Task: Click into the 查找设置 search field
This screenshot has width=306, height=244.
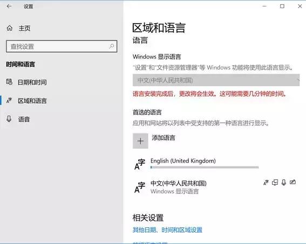Action: pyautogui.click(x=62, y=46)
